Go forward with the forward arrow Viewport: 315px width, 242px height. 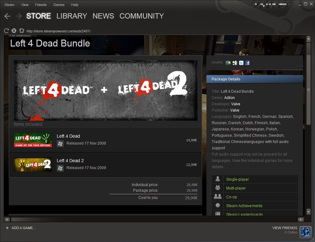(x=19, y=16)
